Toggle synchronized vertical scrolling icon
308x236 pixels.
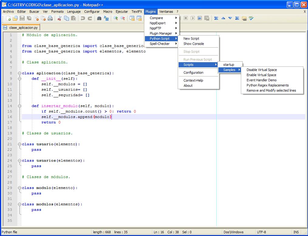[x=132, y=19]
